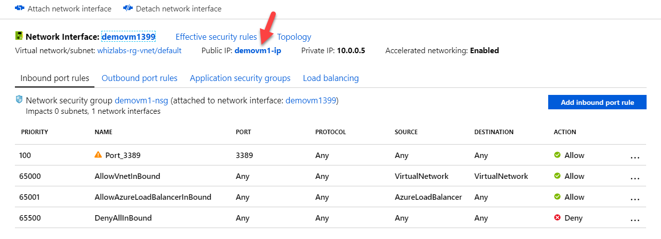Click VirtualNetwork in the source column
This screenshot has height=239, width=661.
point(421,176)
